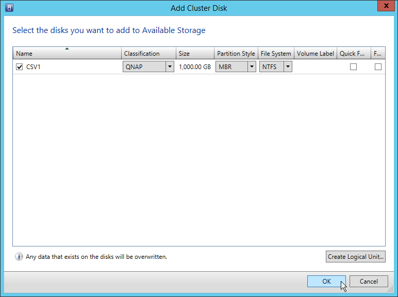Click the Volume Label column header
The image size is (398, 297).
tap(315, 54)
